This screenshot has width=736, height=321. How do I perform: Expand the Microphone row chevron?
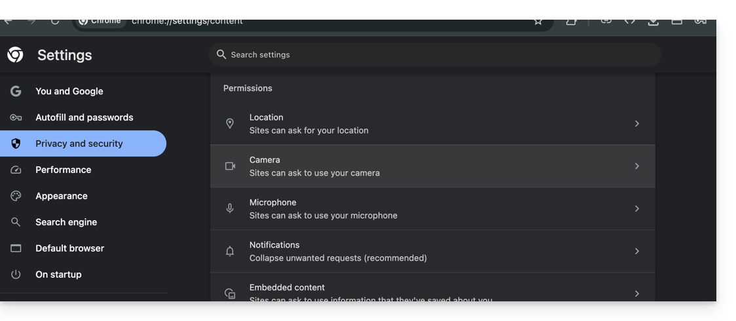636,209
